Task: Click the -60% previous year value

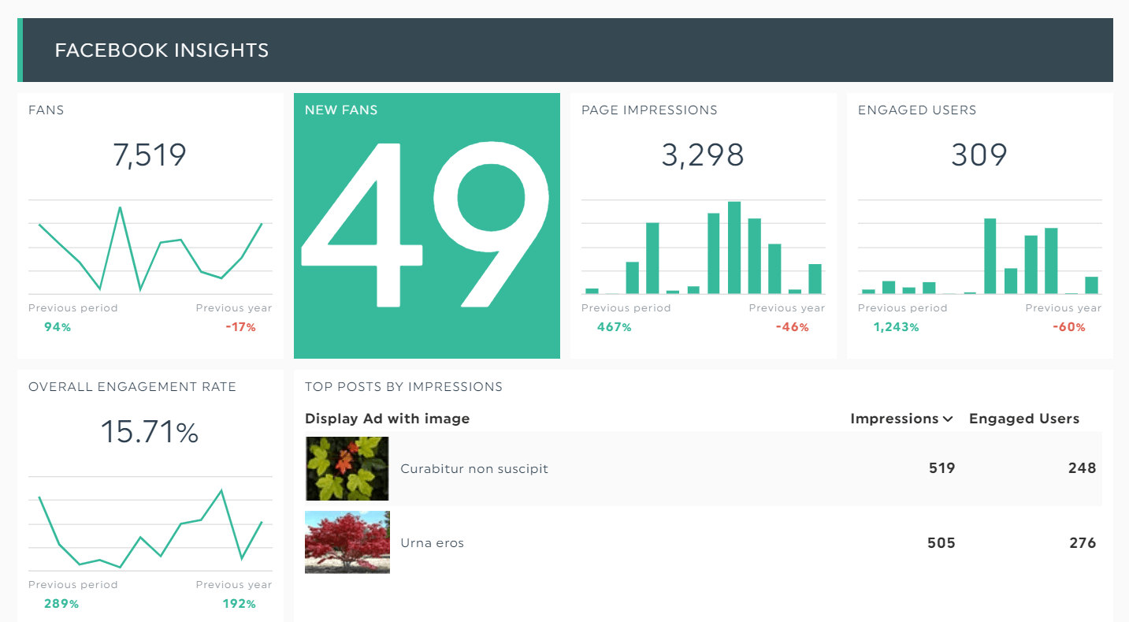Action: click(x=1069, y=327)
